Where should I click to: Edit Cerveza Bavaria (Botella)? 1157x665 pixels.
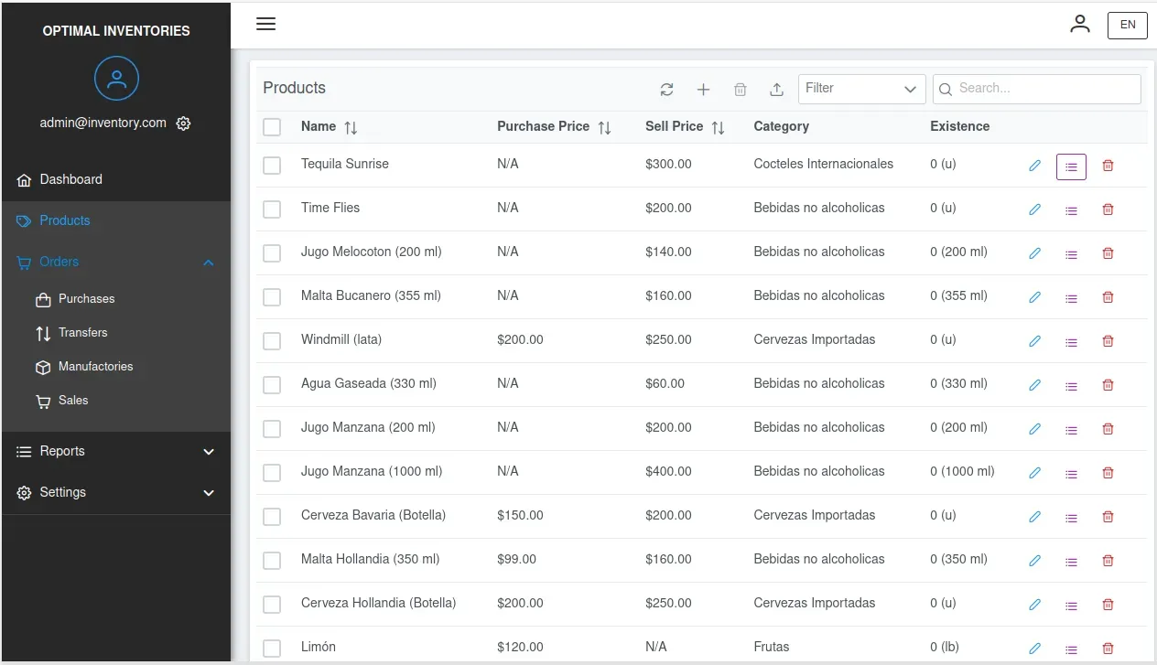(1034, 518)
